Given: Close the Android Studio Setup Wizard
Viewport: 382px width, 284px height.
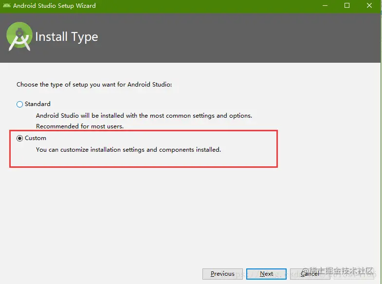Looking at the screenshot, I should (369, 6).
